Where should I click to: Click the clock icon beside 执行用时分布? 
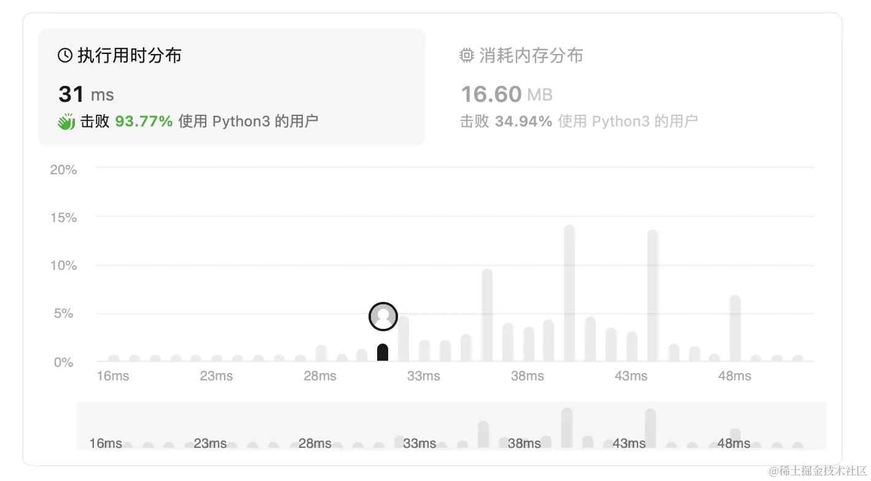(64, 56)
